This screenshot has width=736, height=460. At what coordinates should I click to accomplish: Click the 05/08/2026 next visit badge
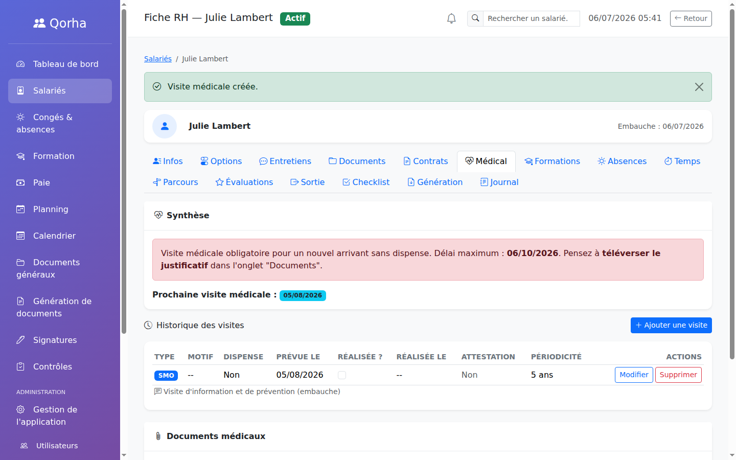[x=303, y=295]
